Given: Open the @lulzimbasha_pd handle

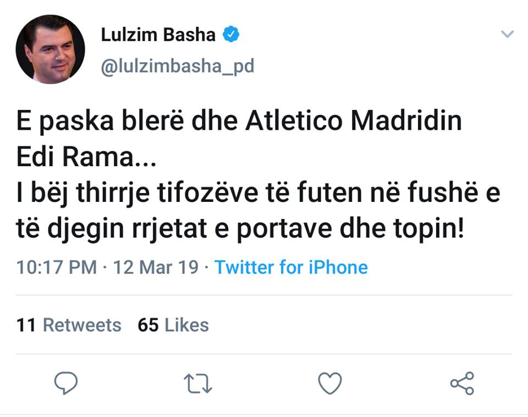Looking at the screenshot, I should (178, 66).
